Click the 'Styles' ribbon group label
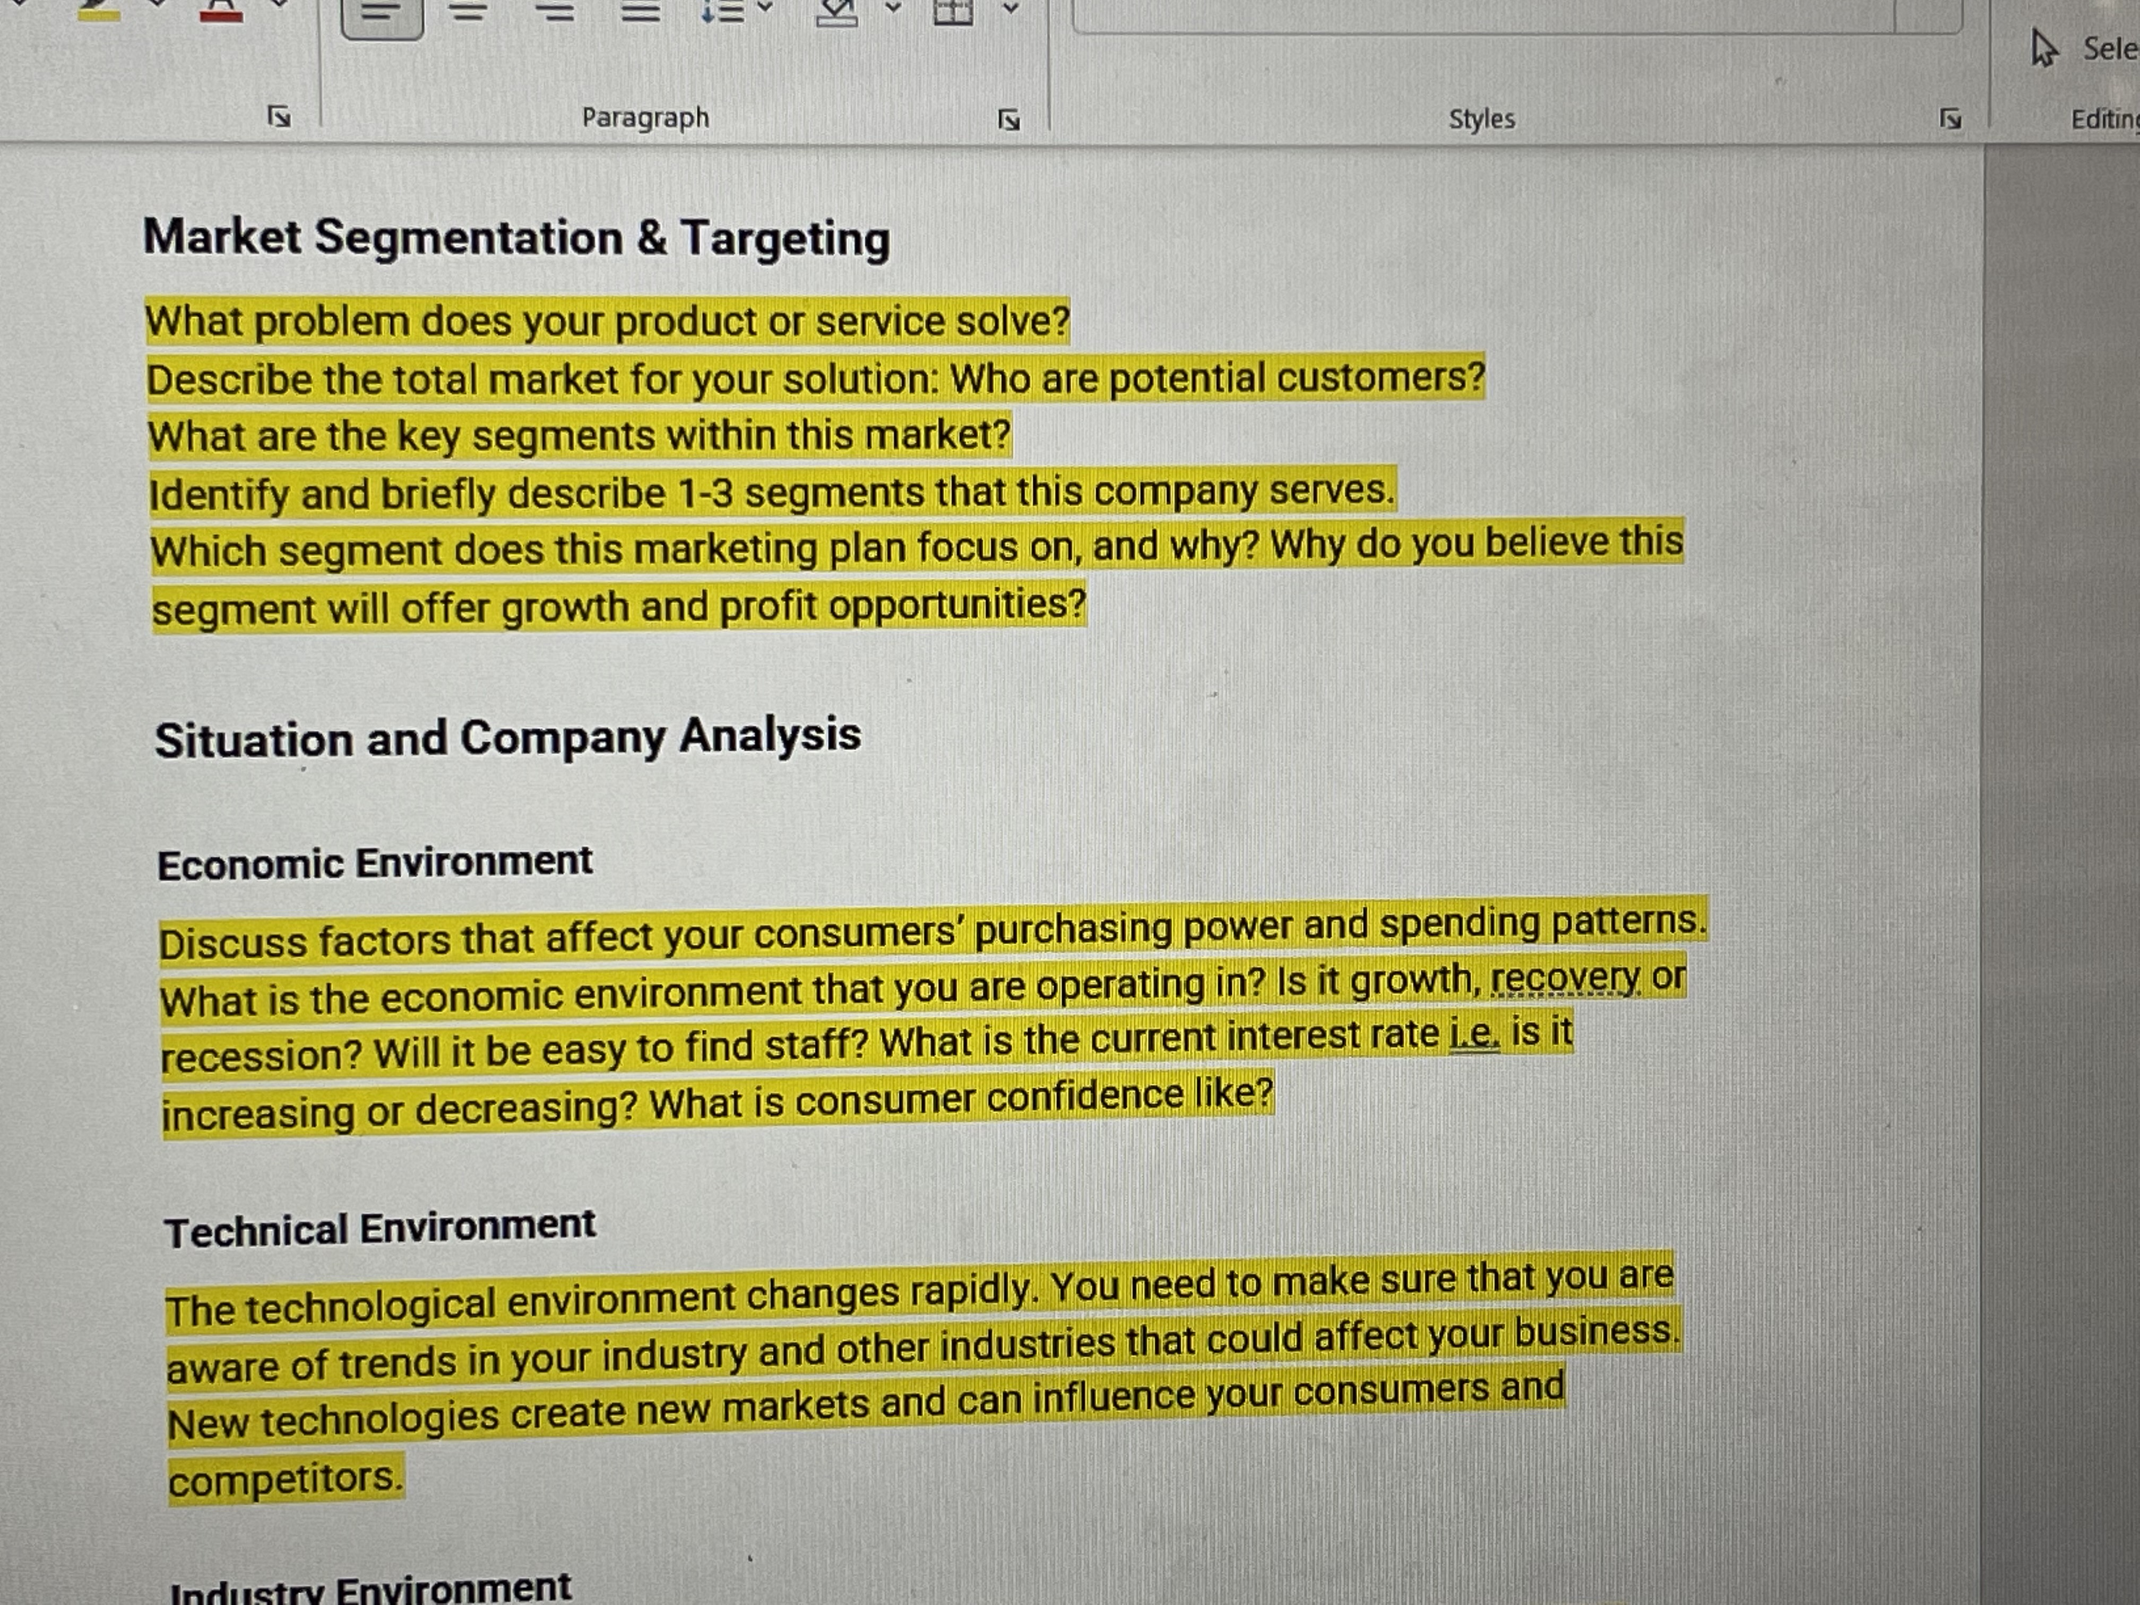Image resolution: width=2140 pixels, height=1605 pixels. [1482, 119]
